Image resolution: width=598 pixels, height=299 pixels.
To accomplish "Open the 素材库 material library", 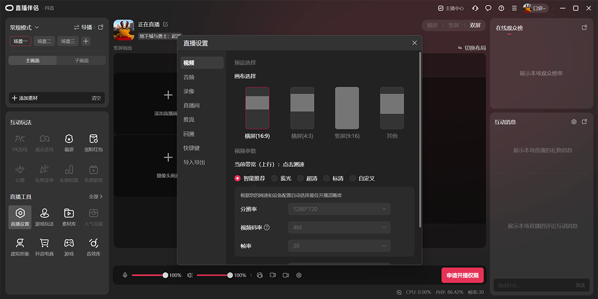I will pyautogui.click(x=69, y=216).
